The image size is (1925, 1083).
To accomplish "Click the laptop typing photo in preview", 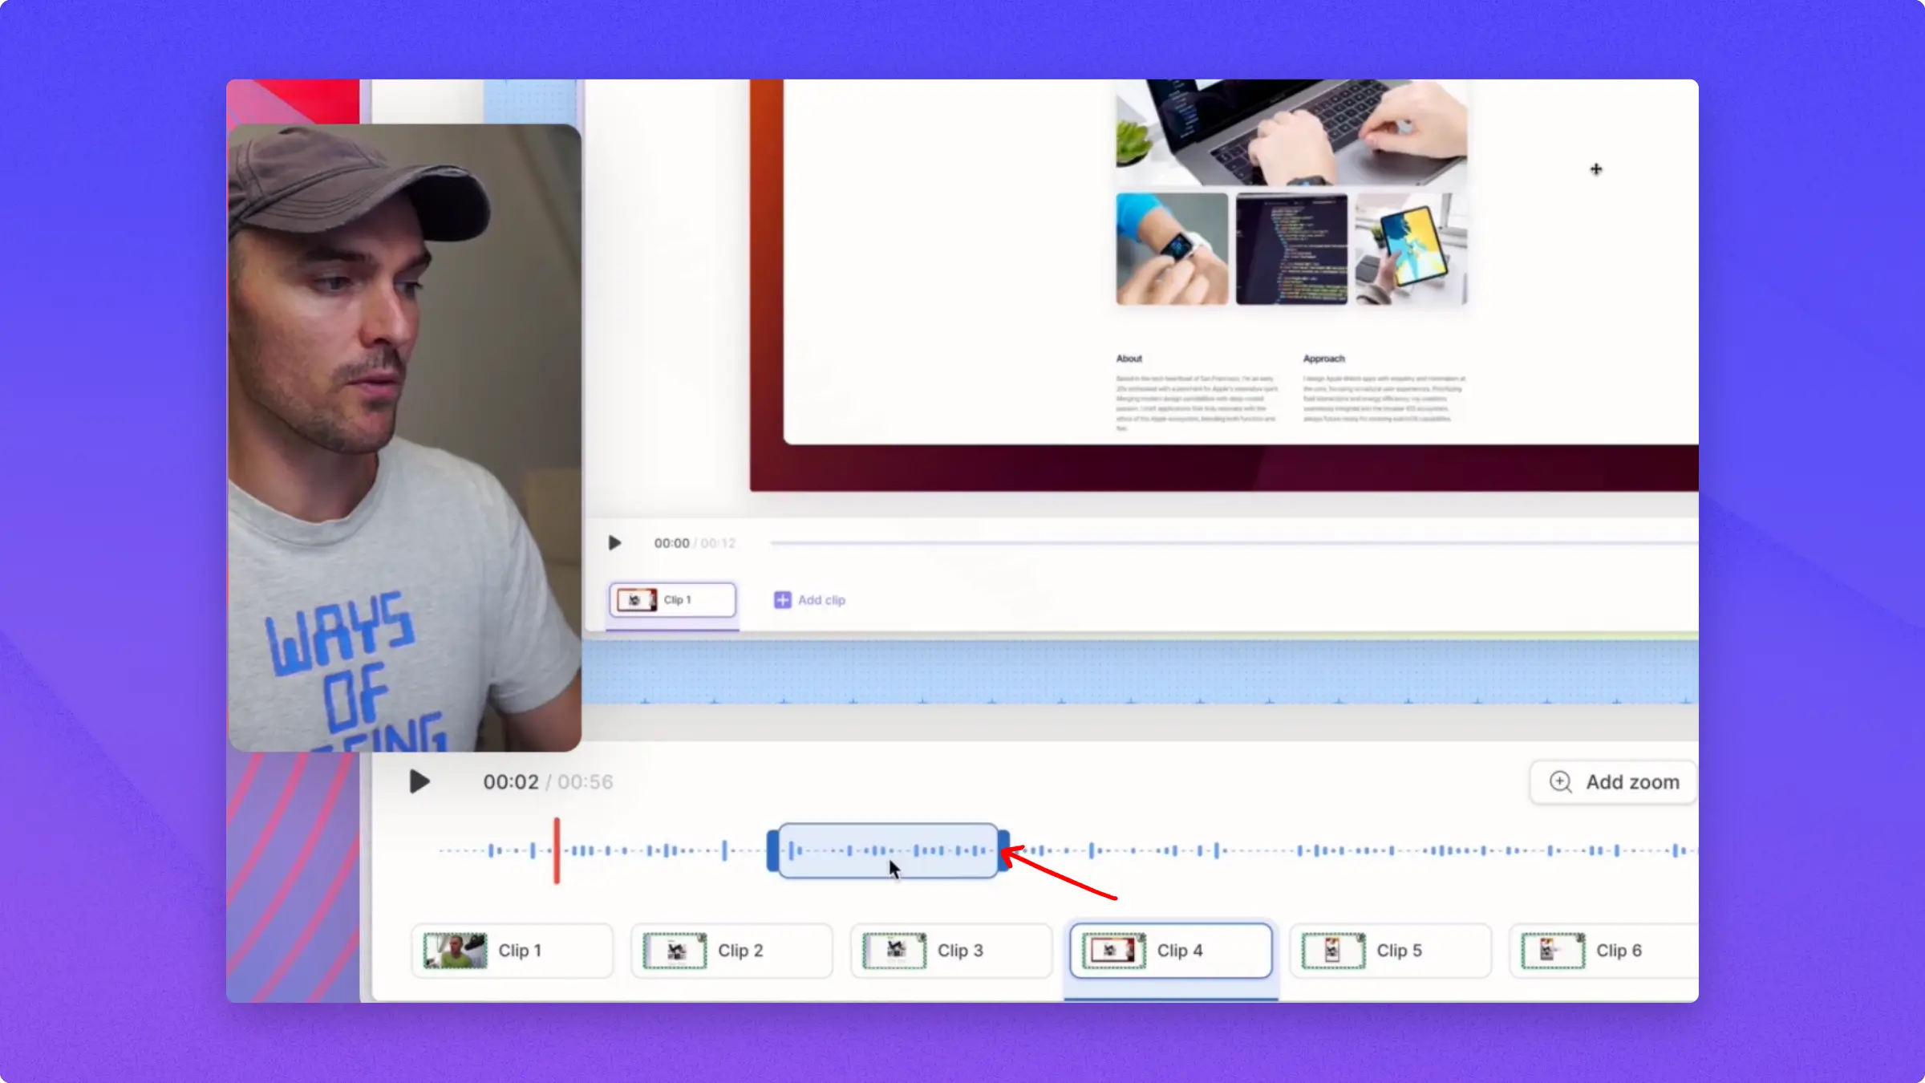I will [1291, 132].
